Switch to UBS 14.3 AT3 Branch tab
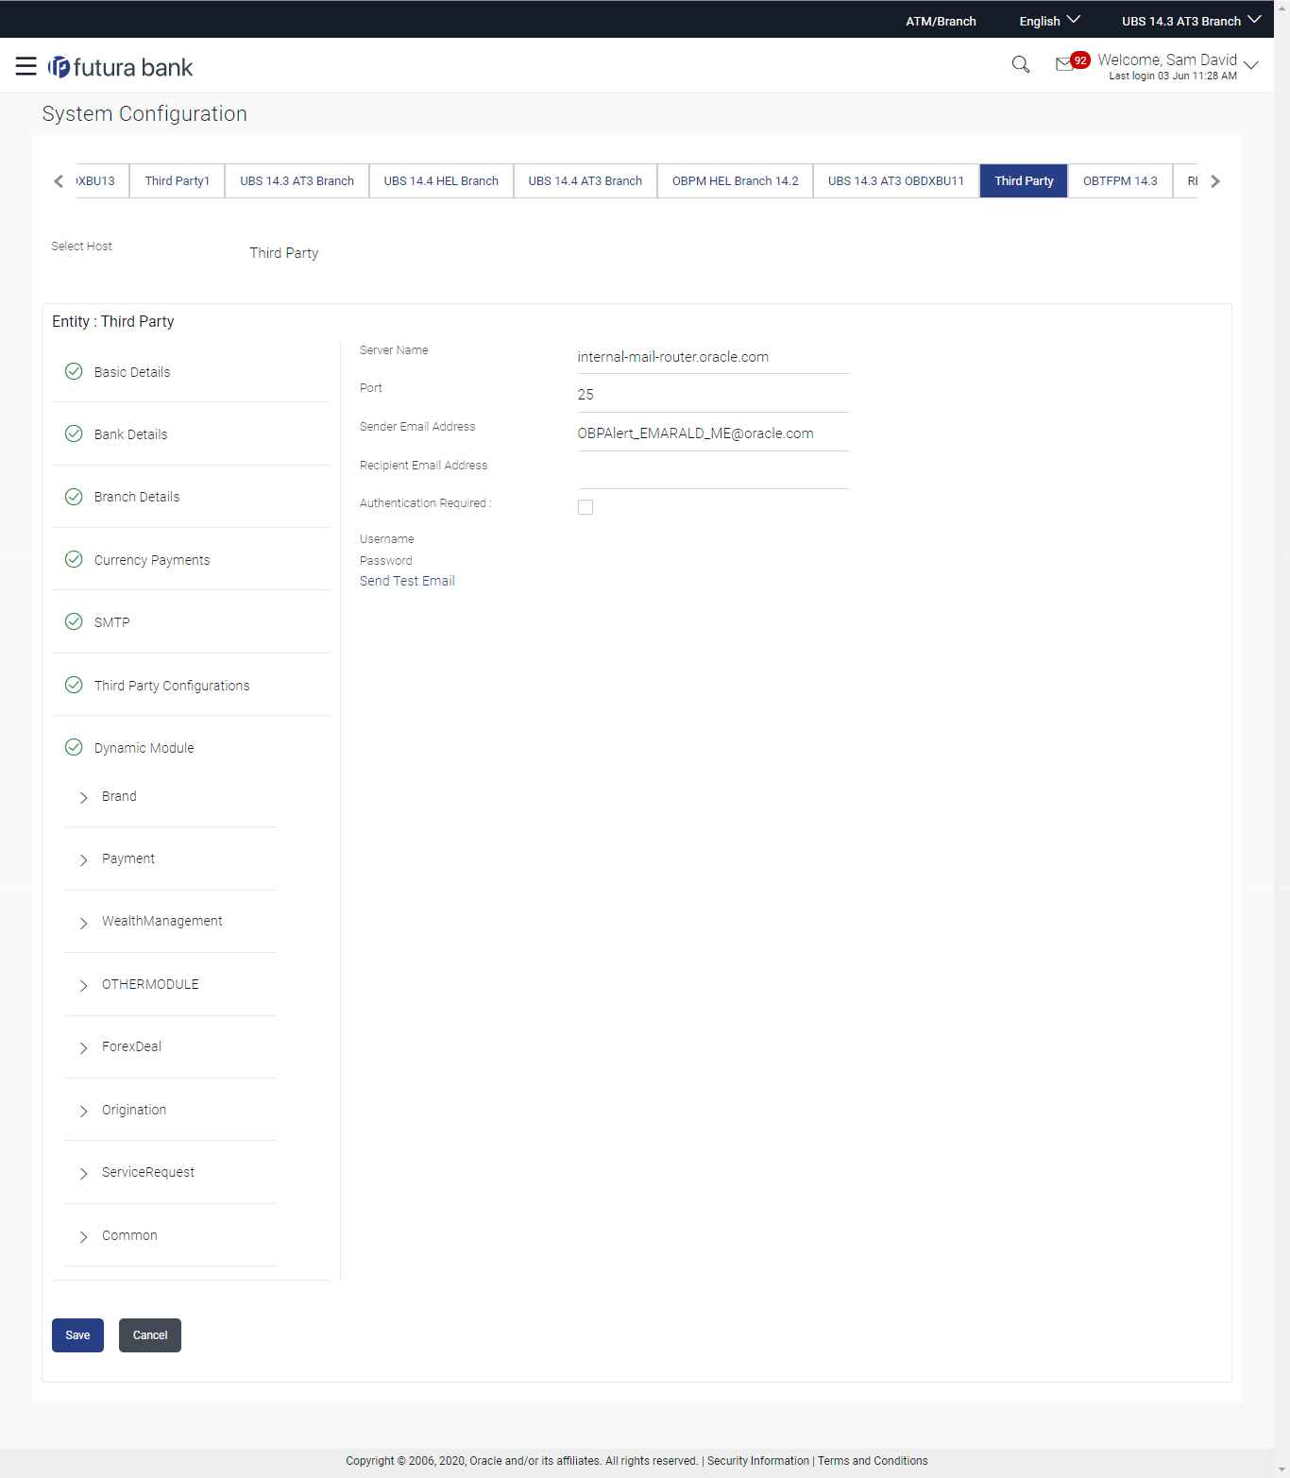Viewport: 1290px width, 1478px height. [297, 180]
